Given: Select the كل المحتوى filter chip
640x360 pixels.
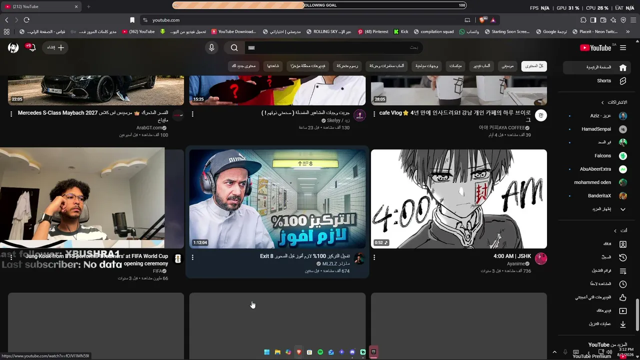Looking at the screenshot, I should (534, 66).
